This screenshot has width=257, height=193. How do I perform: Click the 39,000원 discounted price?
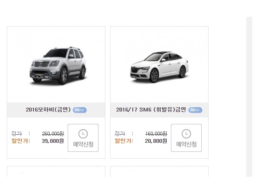(x=53, y=141)
